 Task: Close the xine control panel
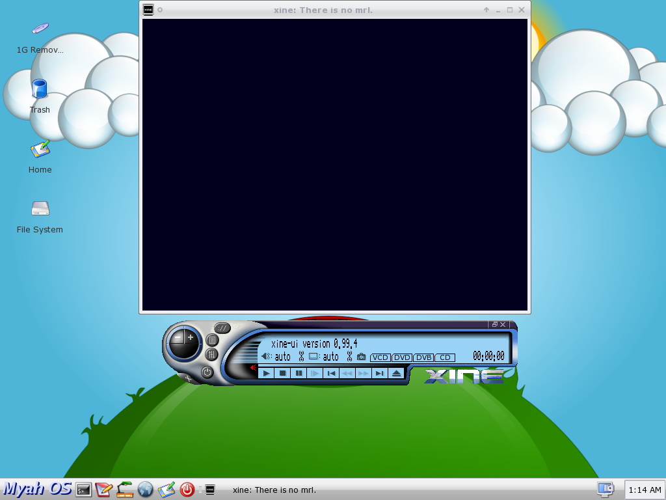[x=503, y=324]
